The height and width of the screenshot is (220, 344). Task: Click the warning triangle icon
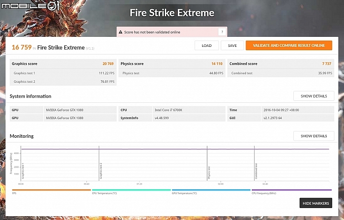(x=120, y=32)
